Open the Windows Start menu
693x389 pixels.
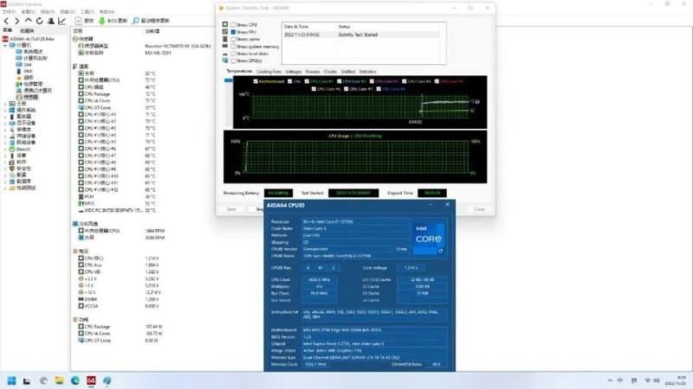tap(11, 380)
